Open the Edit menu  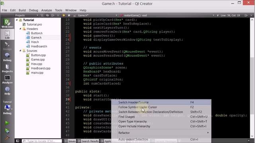click(x=13, y=10)
